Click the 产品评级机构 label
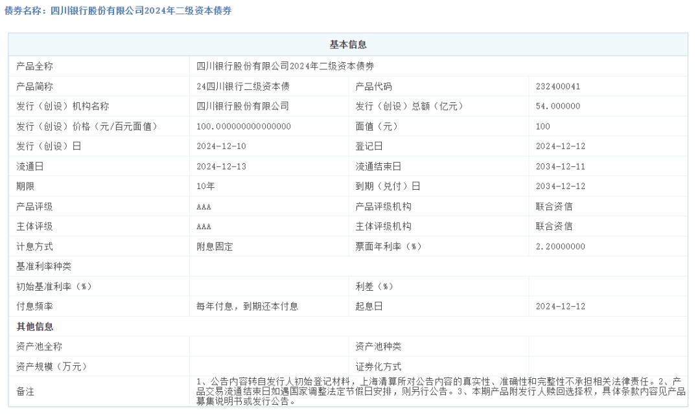Screen dimensions: 700x417 (384, 207)
